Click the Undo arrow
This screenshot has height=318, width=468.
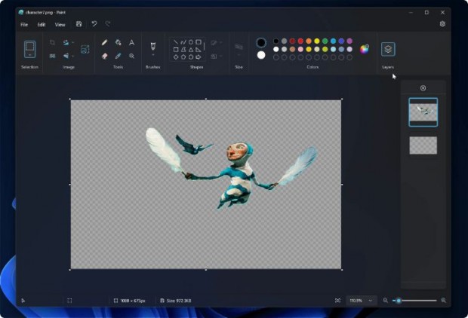[94, 24]
